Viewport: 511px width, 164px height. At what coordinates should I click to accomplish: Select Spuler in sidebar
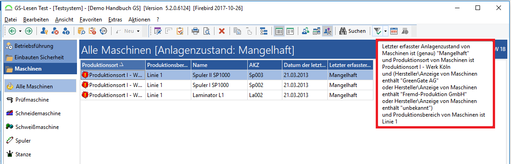point(19,140)
